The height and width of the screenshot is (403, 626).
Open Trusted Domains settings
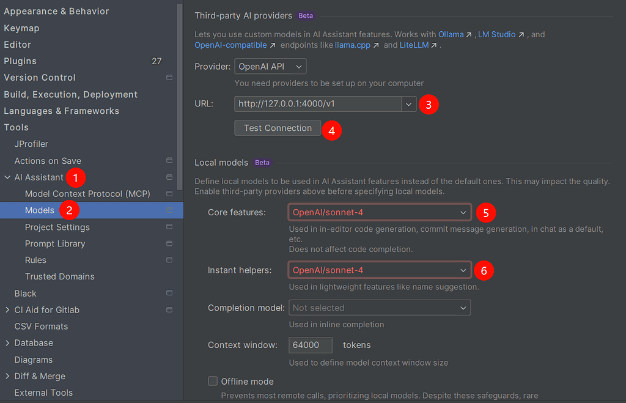pyautogui.click(x=59, y=276)
